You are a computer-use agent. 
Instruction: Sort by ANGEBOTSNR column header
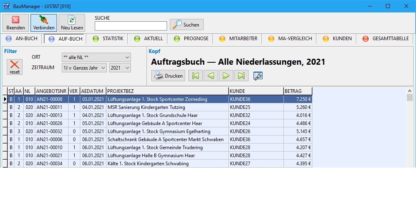point(52,91)
